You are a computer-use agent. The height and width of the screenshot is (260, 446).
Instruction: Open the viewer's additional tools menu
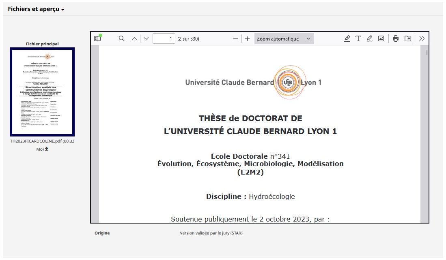pos(422,38)
